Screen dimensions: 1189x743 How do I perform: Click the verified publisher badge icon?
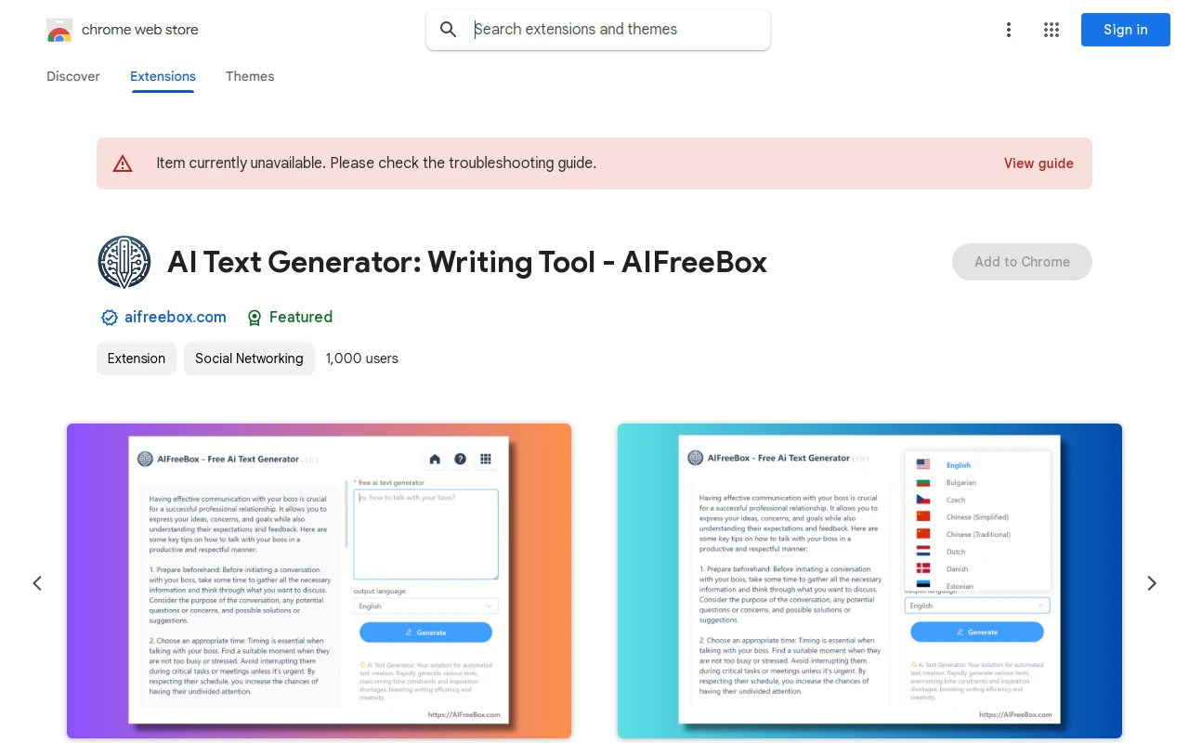[110, 318]
